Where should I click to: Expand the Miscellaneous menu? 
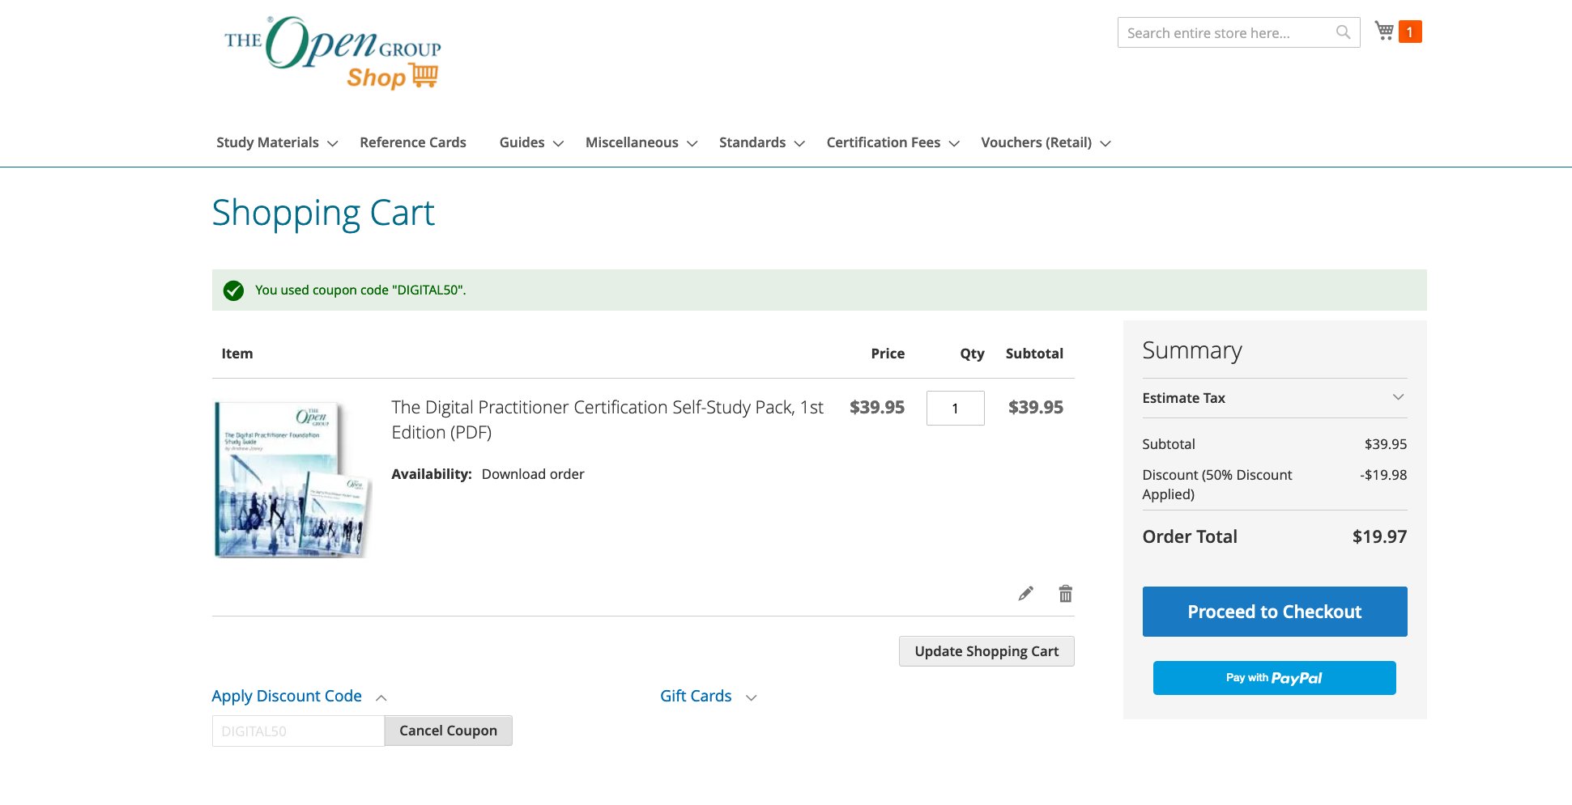tap(641, 142)
